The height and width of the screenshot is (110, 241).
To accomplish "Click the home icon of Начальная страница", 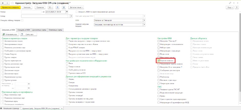I will [1, 108].
